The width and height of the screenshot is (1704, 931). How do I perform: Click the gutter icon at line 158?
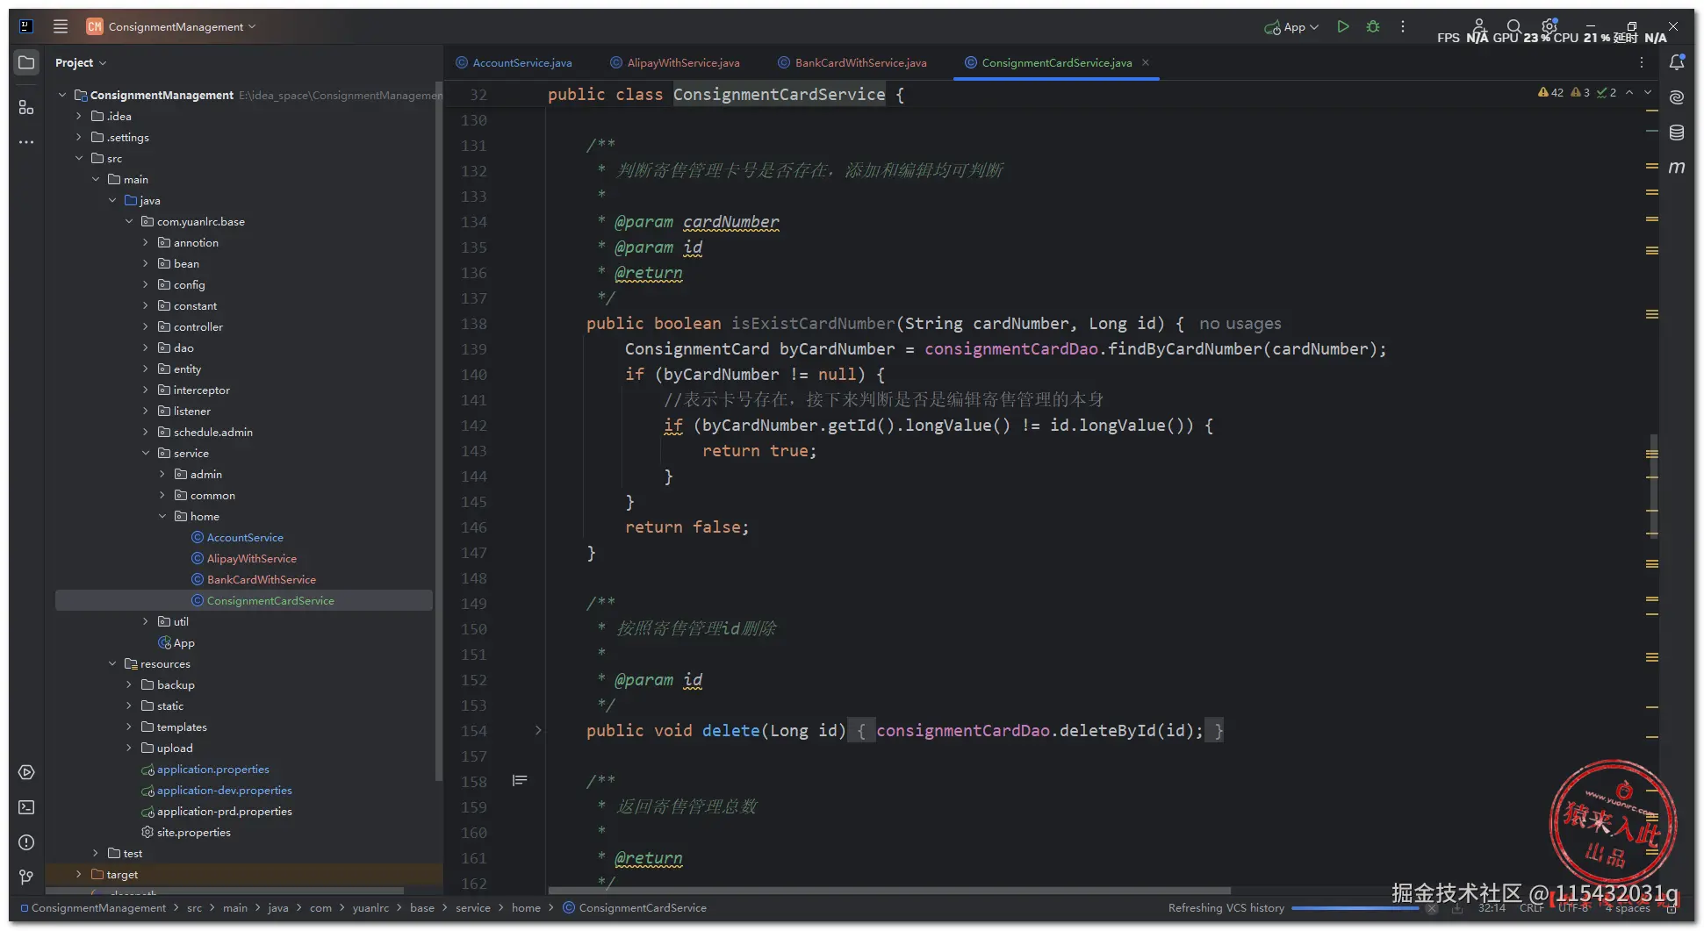[520, 780]
